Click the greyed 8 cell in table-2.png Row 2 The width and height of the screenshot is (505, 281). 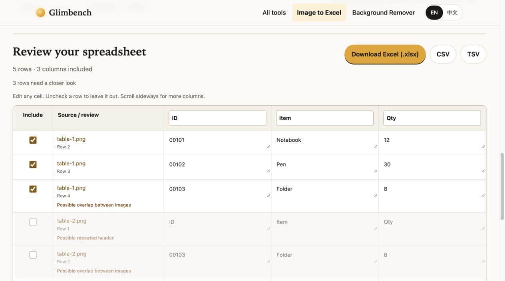[432, 261]
